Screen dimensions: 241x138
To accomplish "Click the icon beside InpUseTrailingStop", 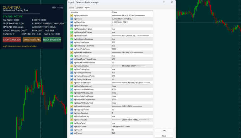I will [72, 69].
